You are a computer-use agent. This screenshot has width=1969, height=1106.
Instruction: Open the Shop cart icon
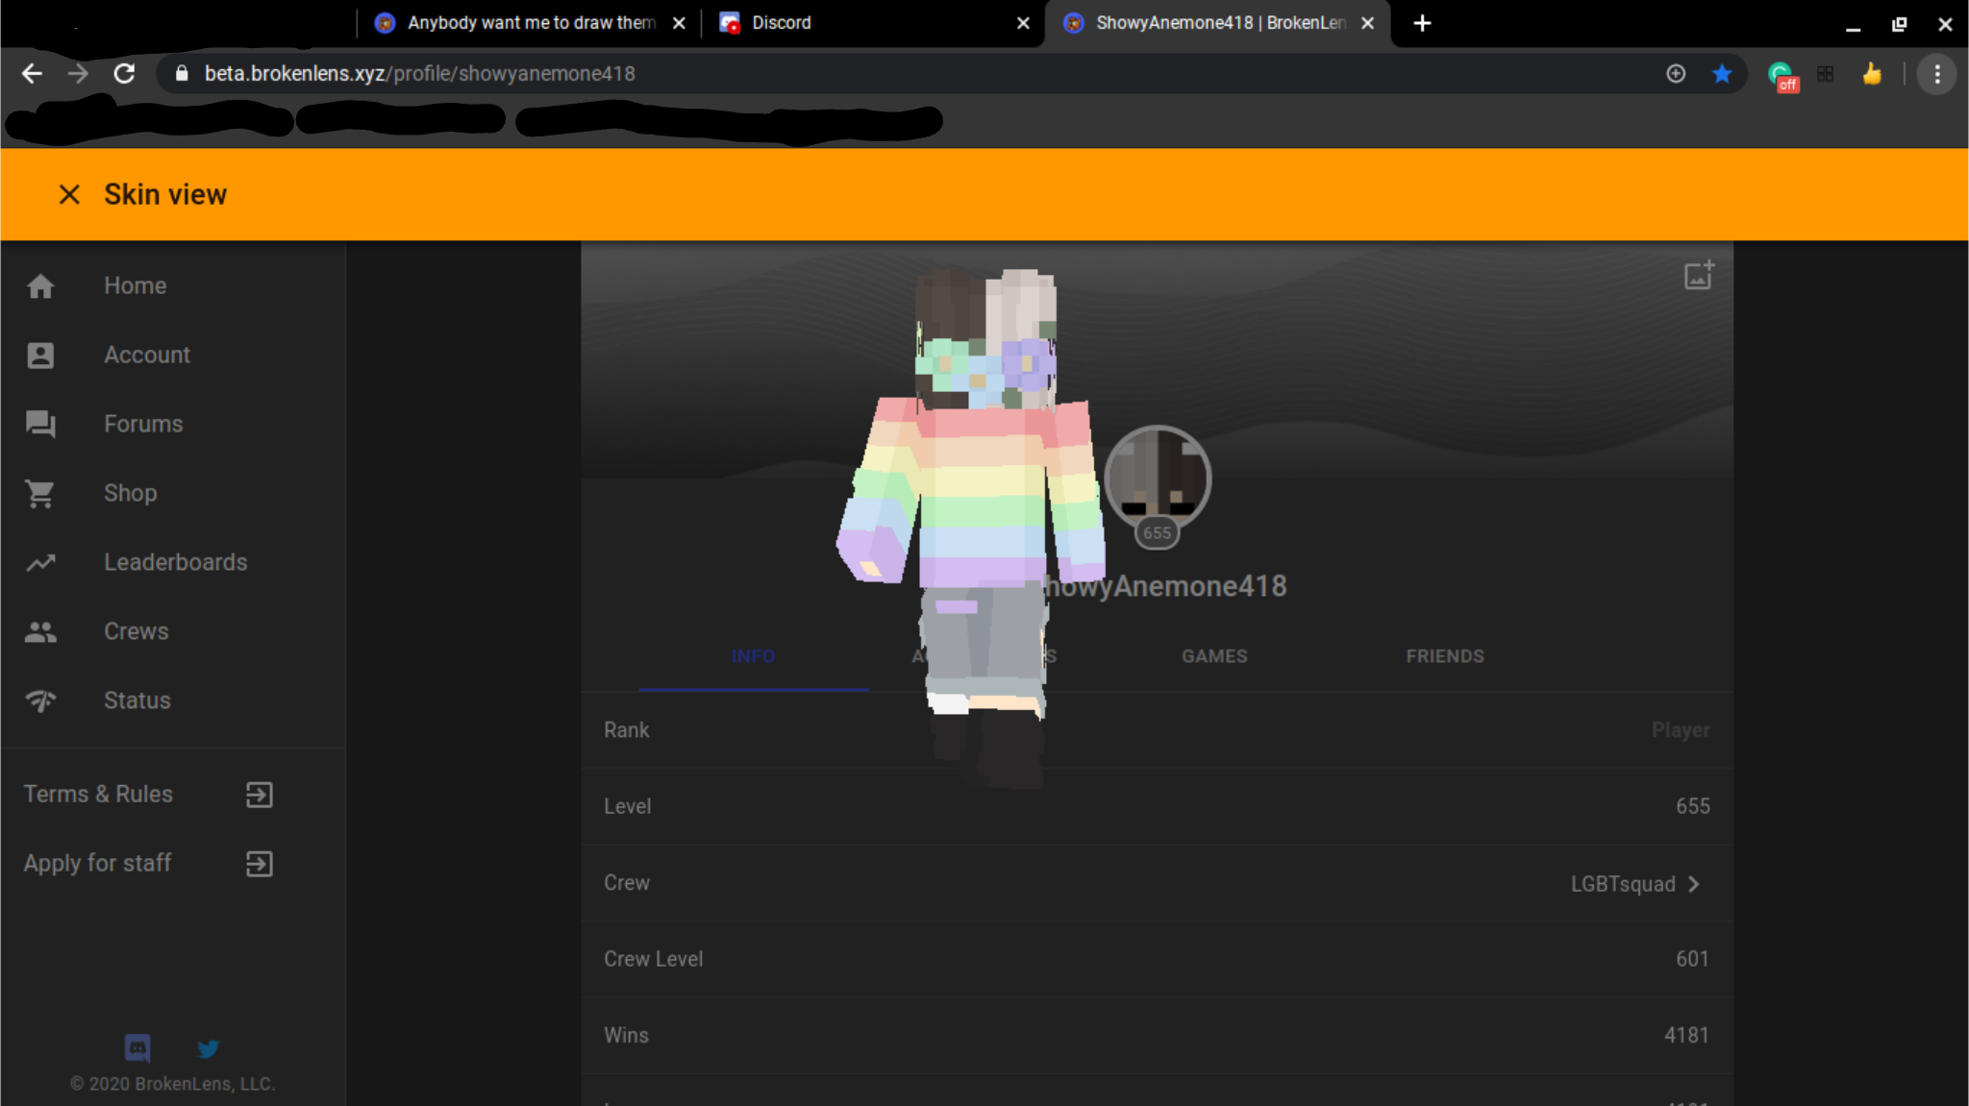40,494
